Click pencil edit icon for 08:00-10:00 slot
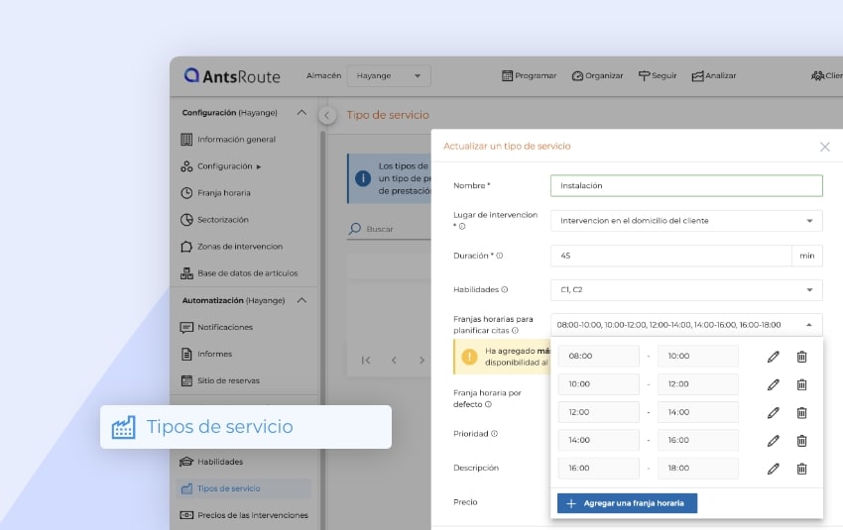Image resolution: width=843 pixels, height=530 pixels. tap(774, 357)
